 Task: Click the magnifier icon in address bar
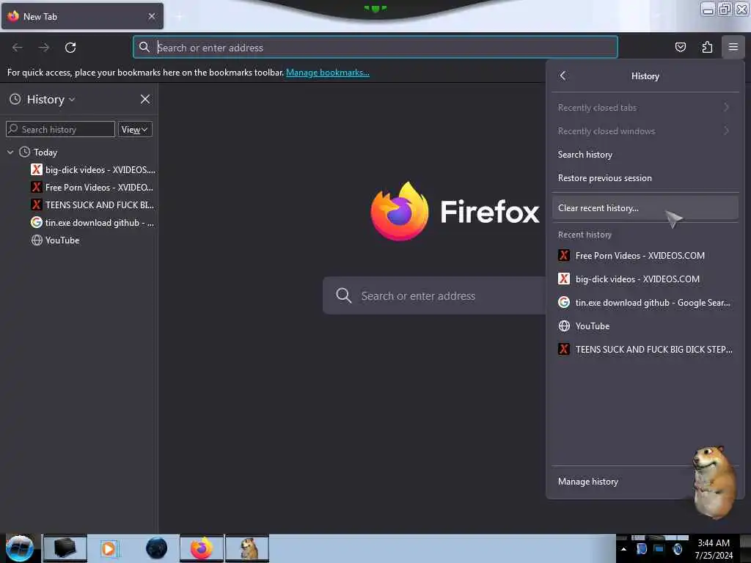click(144, 47)
